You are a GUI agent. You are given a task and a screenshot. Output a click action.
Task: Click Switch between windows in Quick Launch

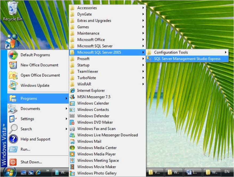31,172
